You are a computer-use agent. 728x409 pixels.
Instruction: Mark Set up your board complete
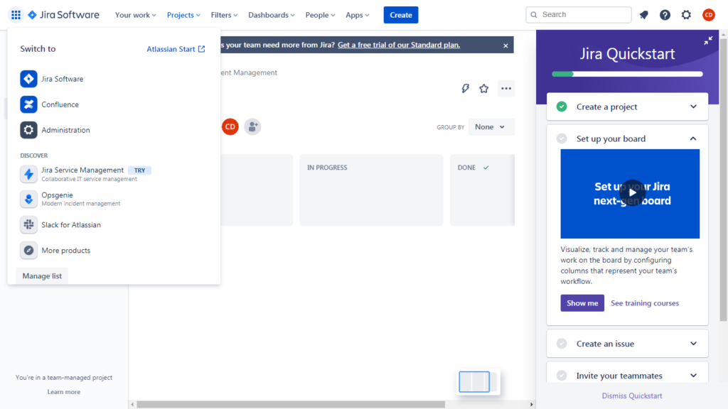560,138
